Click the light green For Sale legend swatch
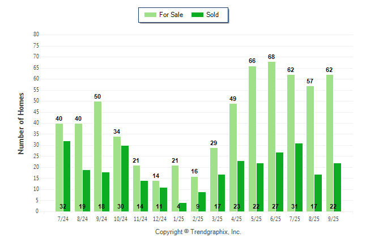Image resolution: width=366 pixels, height=246 pixels. coord(152,15)
